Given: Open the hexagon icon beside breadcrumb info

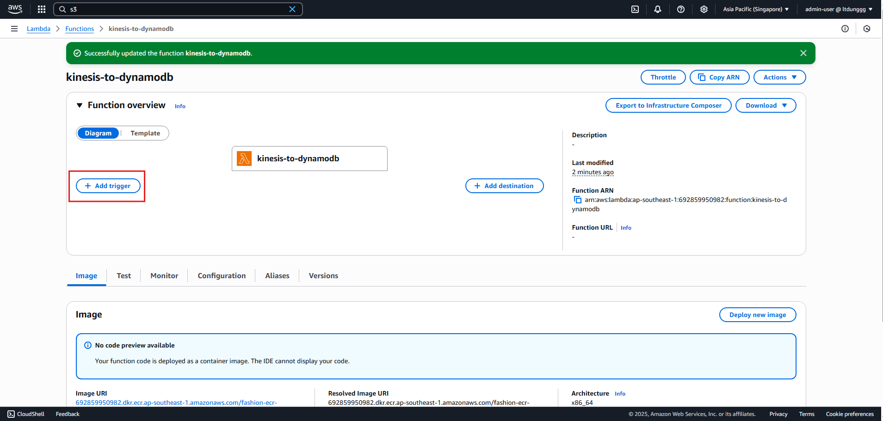Looking at the screenshot, I should [x=867, y=29].
